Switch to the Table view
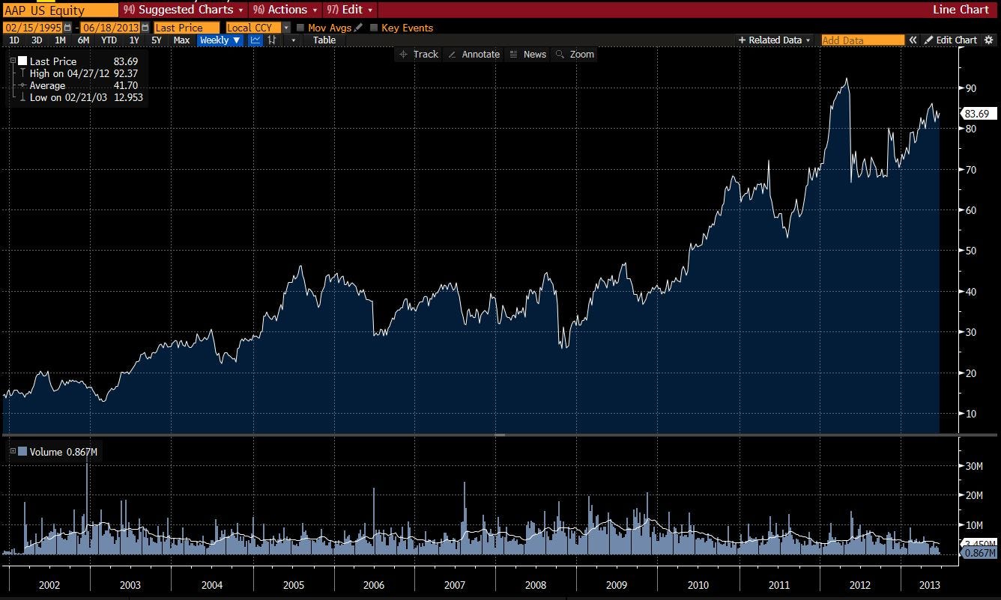Viewport: 1001px width, 600px height. (324, 40)
